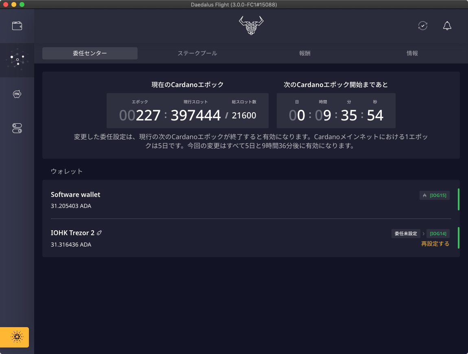Switch to the 委任センター tab
468x354 pixels.
pos(90,53)
